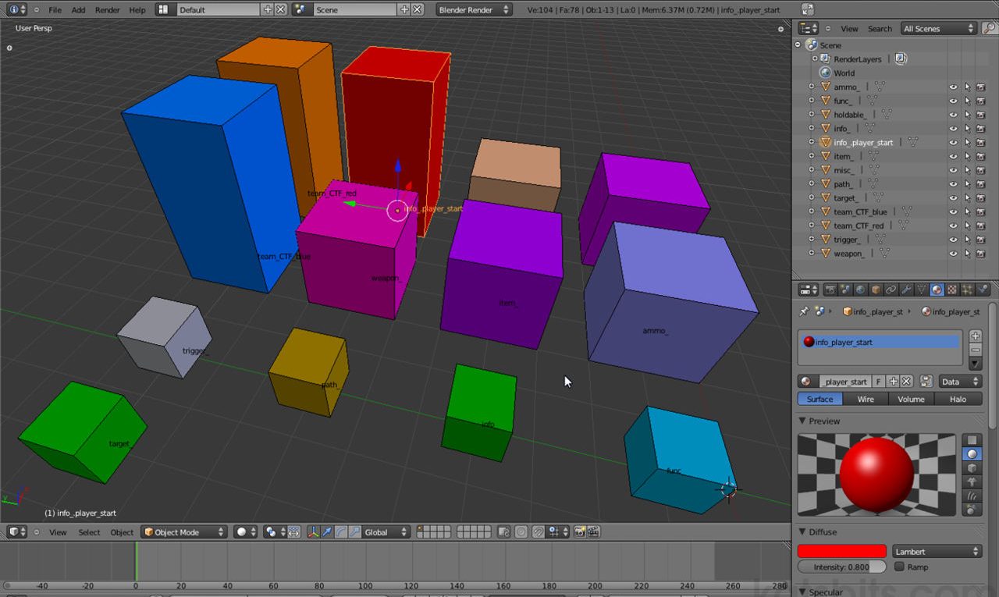The height and width of the screenshot is (597, 999).
Task: Open the Particles properties tab
Action: click(x=965, y=290)
